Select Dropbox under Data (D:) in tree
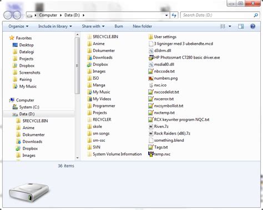The height and width of the screenshot is (210, 263). [30, 148]
